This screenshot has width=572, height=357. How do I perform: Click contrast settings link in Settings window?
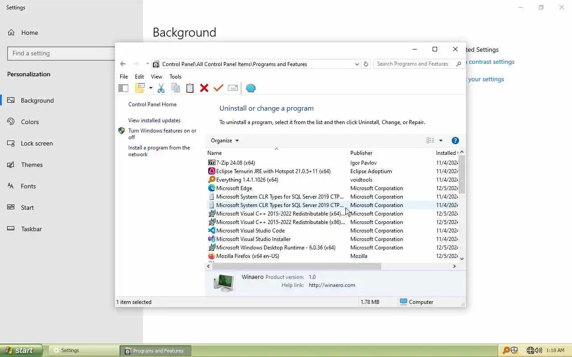492,62
